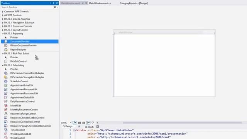Viewport: 247px width, 139px height.
Task: Toggle show snap grid in designer
Action: coord(80,123)
